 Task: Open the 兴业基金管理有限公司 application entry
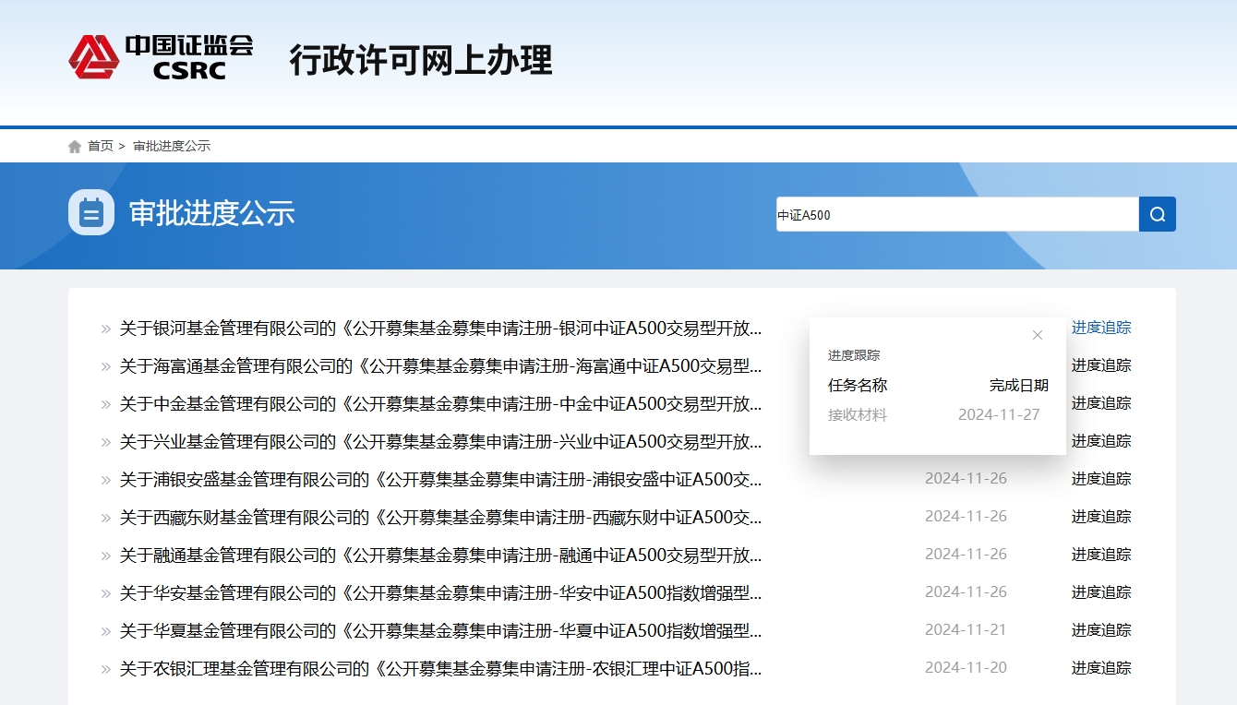441,442
